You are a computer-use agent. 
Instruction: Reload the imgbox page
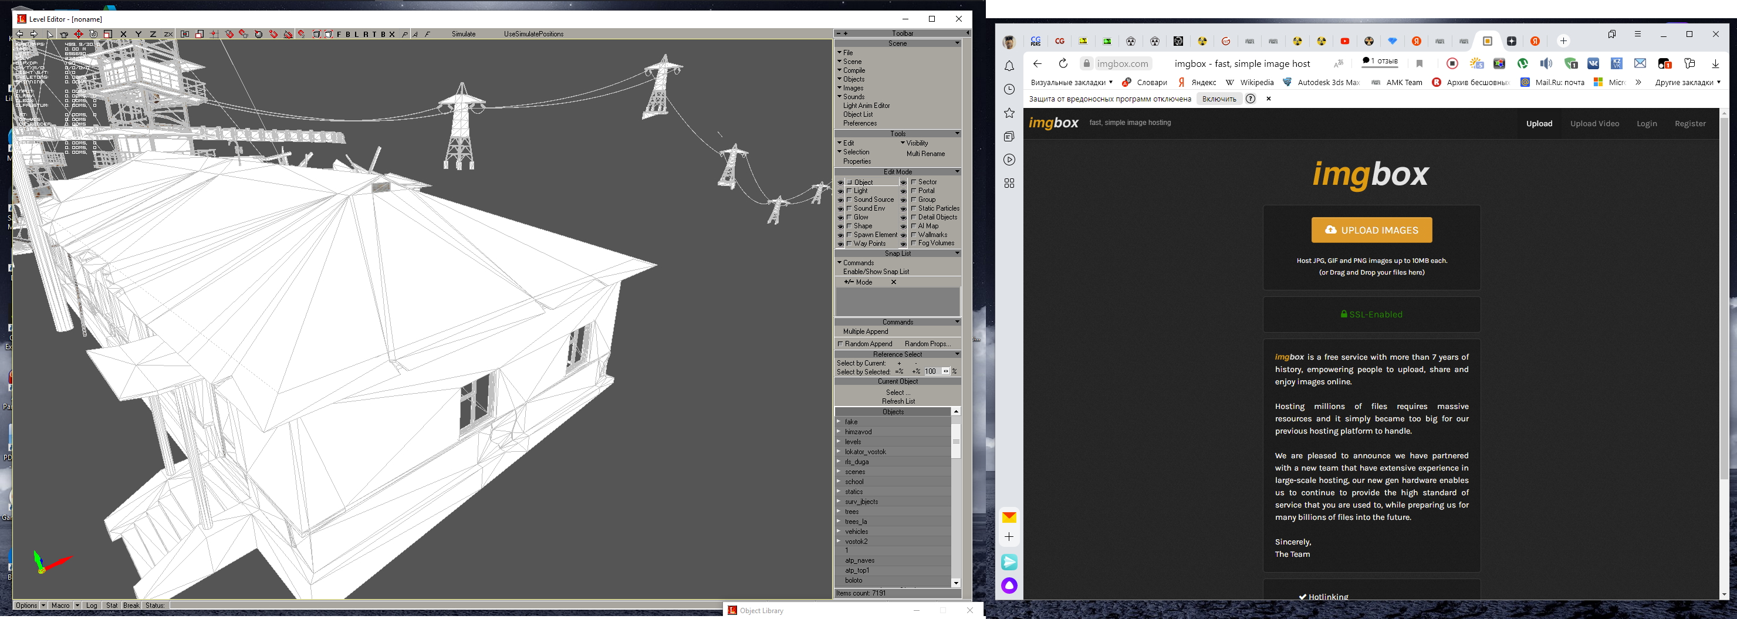point(1063,63)
